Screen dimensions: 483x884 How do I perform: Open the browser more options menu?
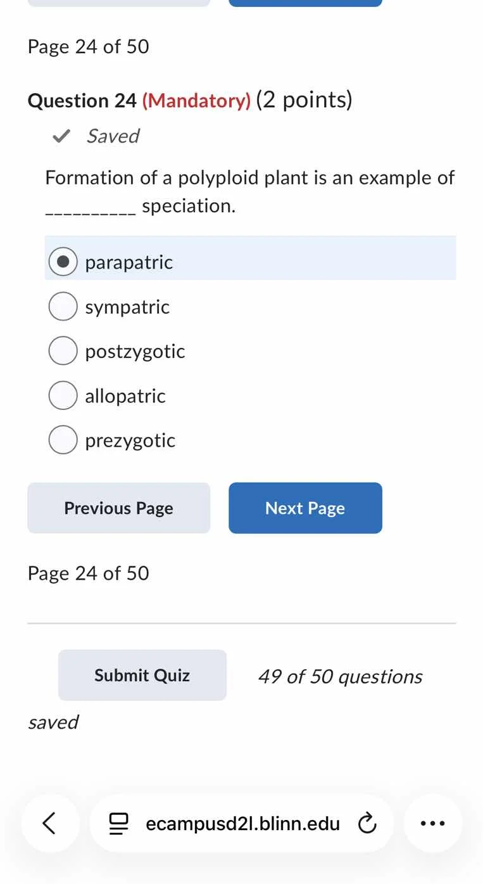(x=432, y=823)
